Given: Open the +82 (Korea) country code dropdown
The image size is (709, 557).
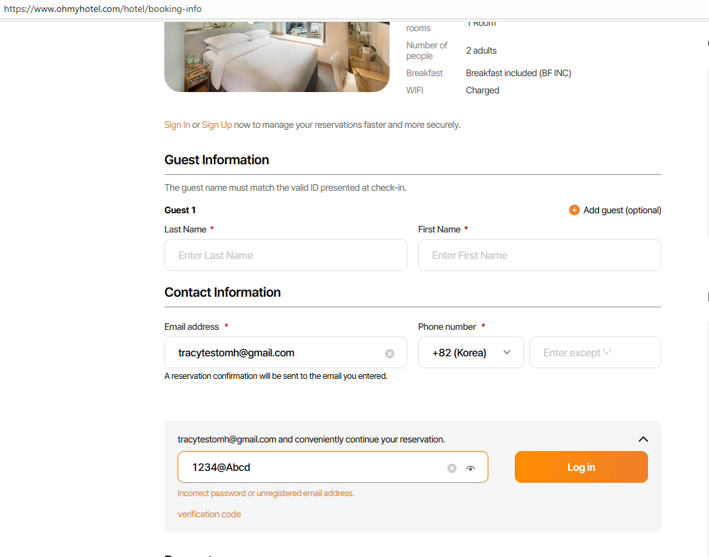Looking at the screenshot, I should [x=470, y=352].
